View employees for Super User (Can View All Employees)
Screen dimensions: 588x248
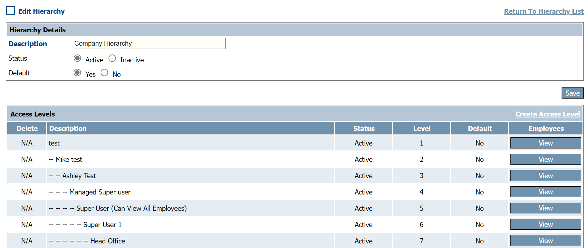[x=546, y=208]
